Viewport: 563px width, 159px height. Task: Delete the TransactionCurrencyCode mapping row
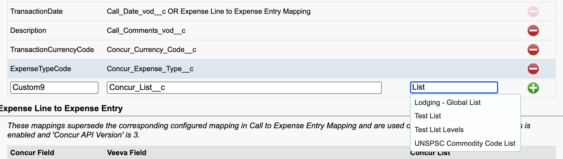click(x=533, y=50)
